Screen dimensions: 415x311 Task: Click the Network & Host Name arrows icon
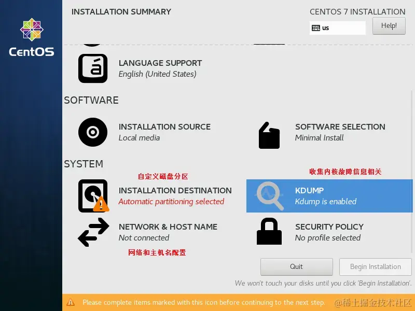click(x=93, y=232)
